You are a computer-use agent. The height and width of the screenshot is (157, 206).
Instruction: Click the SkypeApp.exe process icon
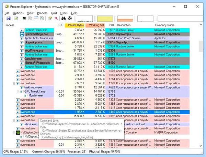click(x=22, y=43)
